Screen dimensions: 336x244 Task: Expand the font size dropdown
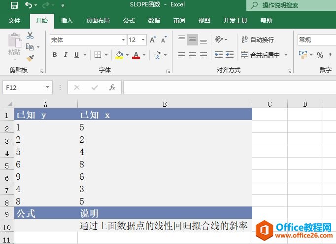(x=143, y=40)
